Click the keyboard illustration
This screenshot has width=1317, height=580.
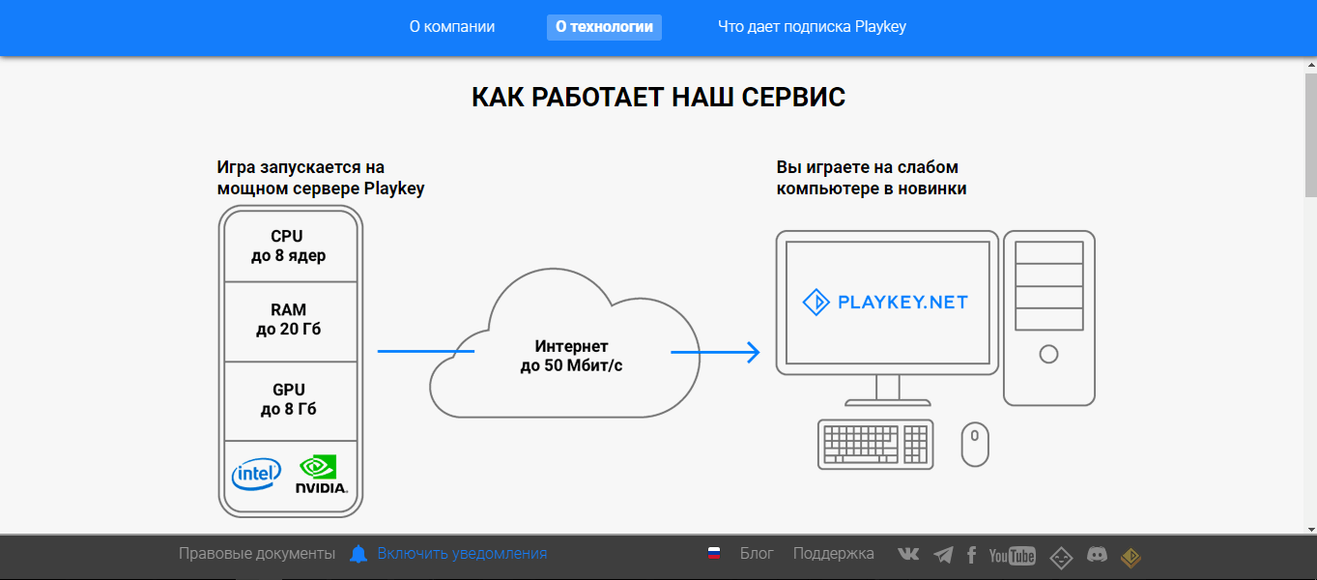point(875,444)
